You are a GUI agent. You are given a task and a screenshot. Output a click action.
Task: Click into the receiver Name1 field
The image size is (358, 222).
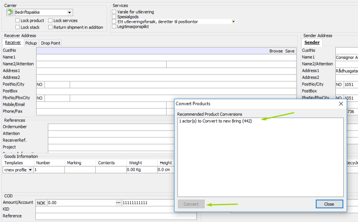click(166, 58)
